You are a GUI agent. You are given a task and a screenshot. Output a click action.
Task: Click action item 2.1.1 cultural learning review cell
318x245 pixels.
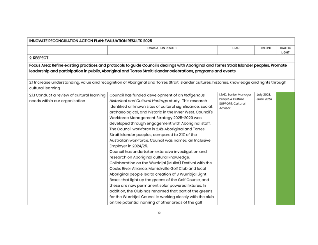[x=68, y=97]
